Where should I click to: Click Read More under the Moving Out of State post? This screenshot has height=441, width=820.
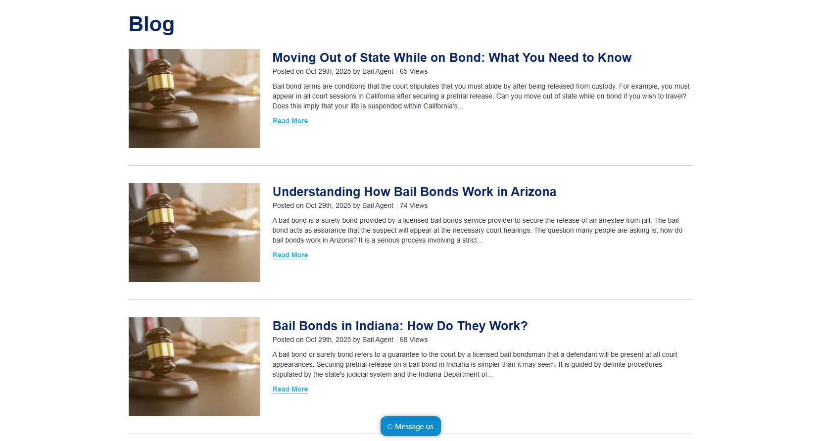290,121
